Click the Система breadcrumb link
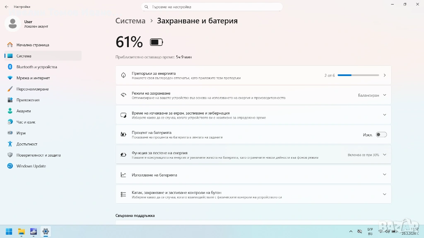 point(130,21)
